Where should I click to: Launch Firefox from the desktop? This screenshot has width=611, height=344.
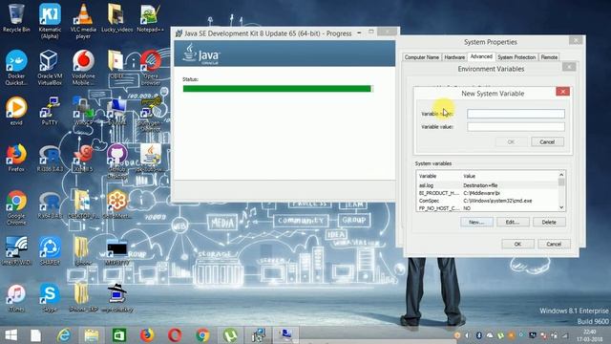pos(16,157)
